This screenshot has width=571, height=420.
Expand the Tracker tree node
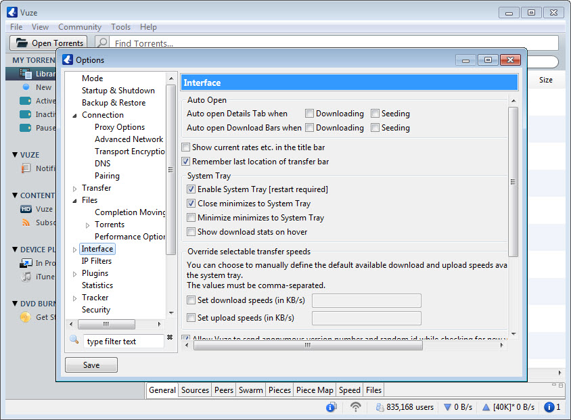click(74, 298)
